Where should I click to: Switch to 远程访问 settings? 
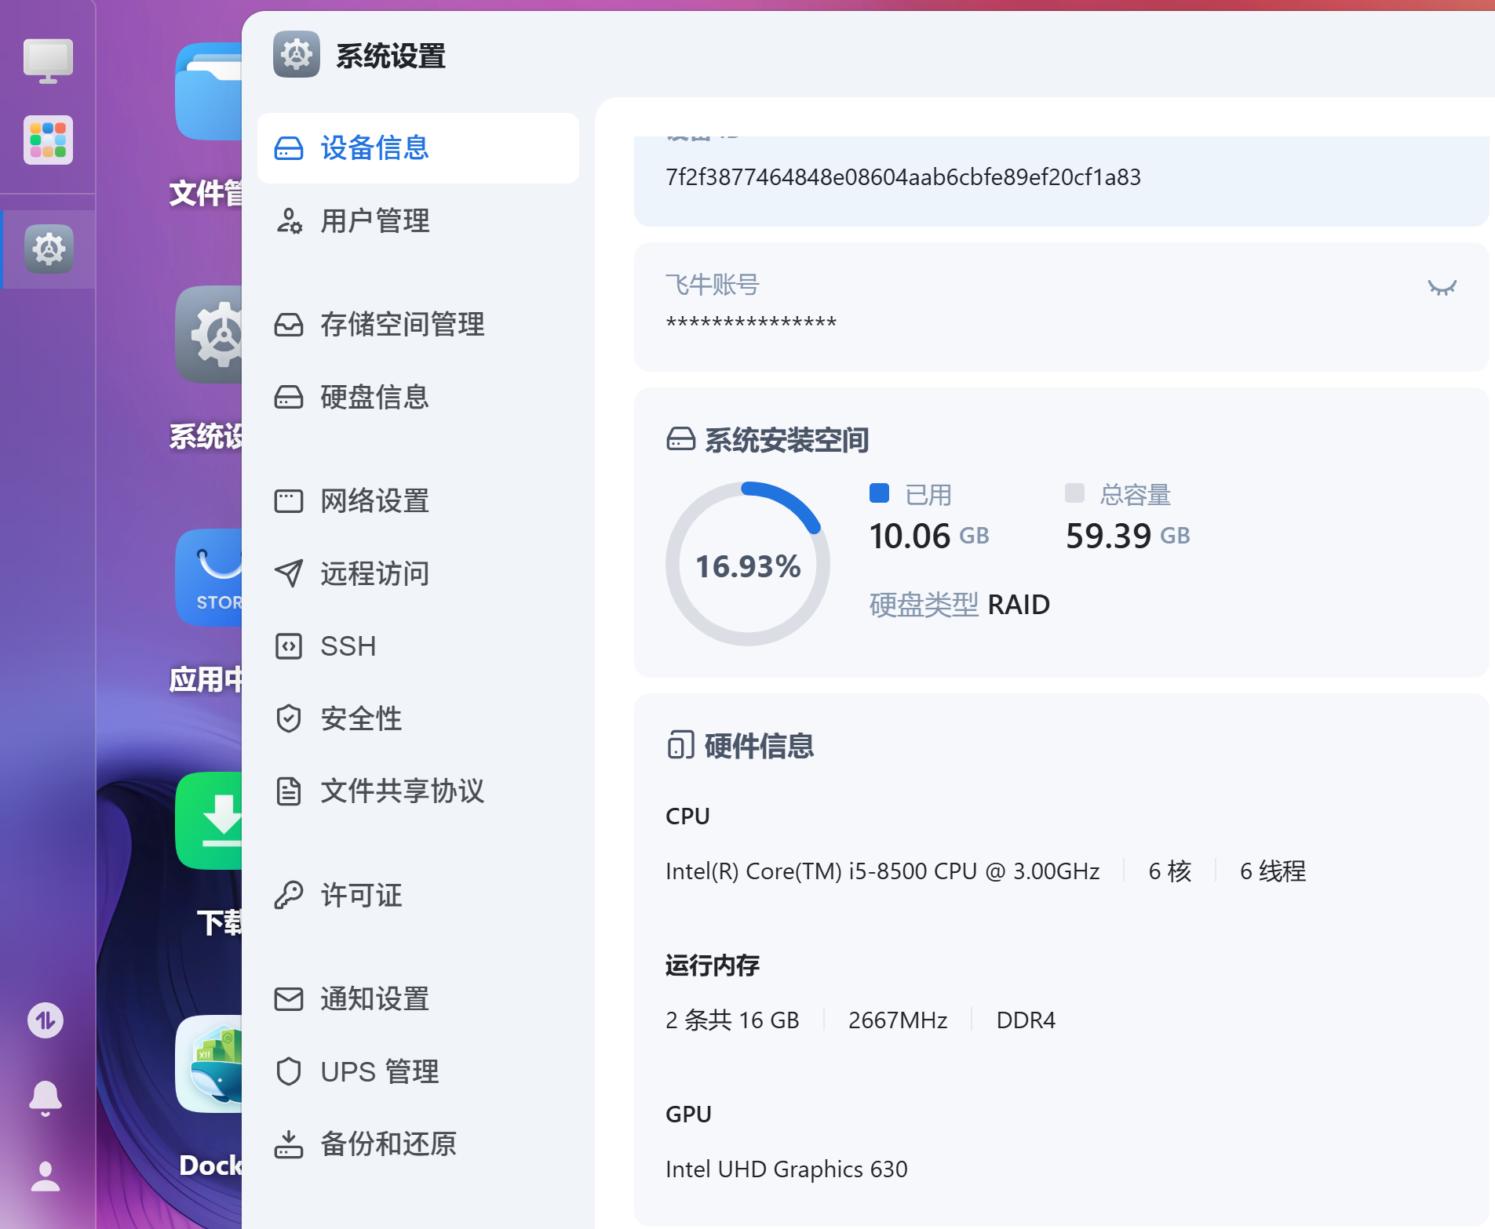tap(374, 573)
